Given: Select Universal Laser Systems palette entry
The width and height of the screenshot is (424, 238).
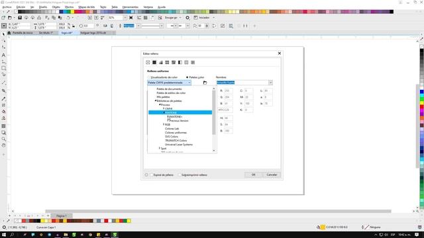Looking at the screenshot, I should click(179, 144).
